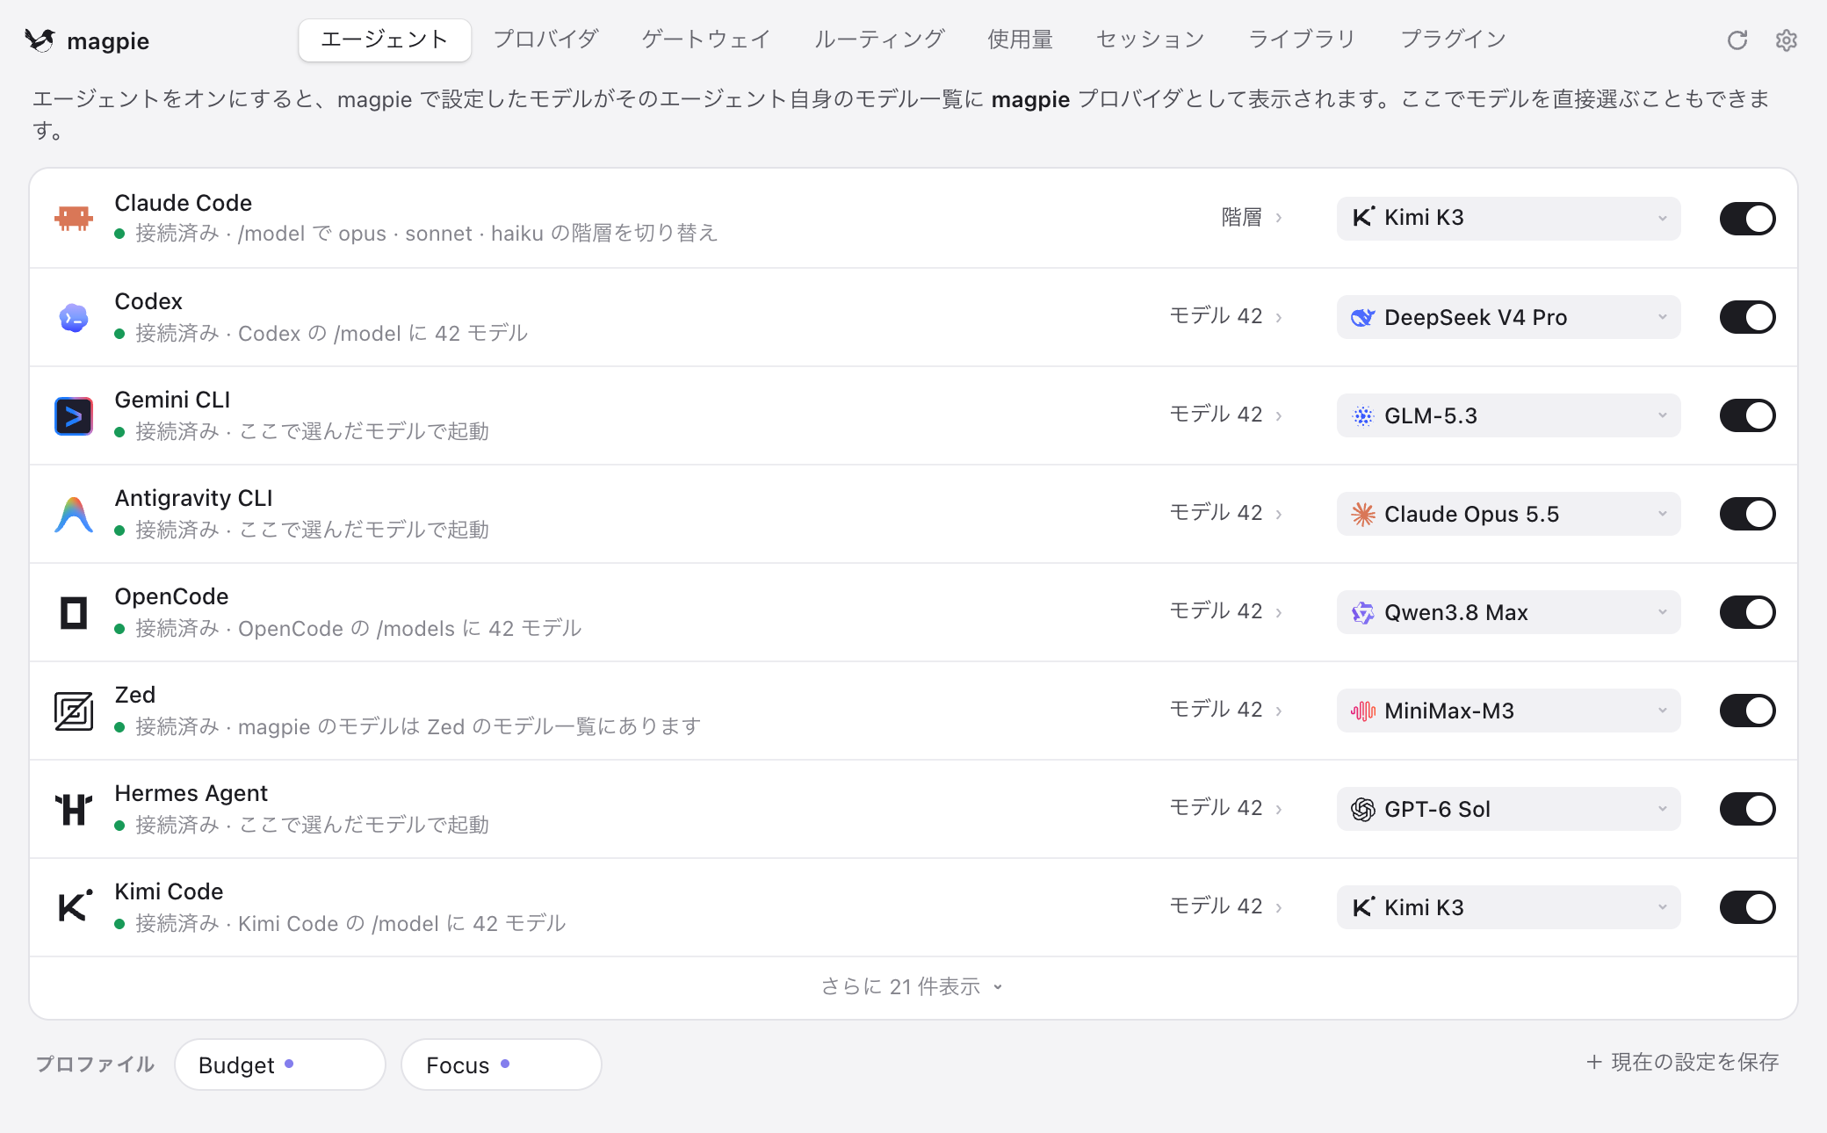The width and height of the screenshot is (1827, 1133).
Task: Disable the OpenCode agent toggle
Action: pos(1747,612)
